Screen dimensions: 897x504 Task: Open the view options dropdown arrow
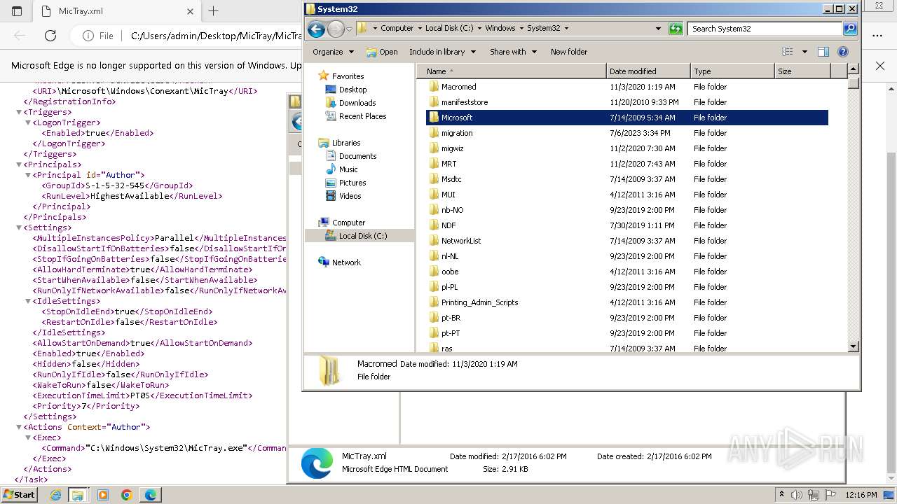point(804,52)
